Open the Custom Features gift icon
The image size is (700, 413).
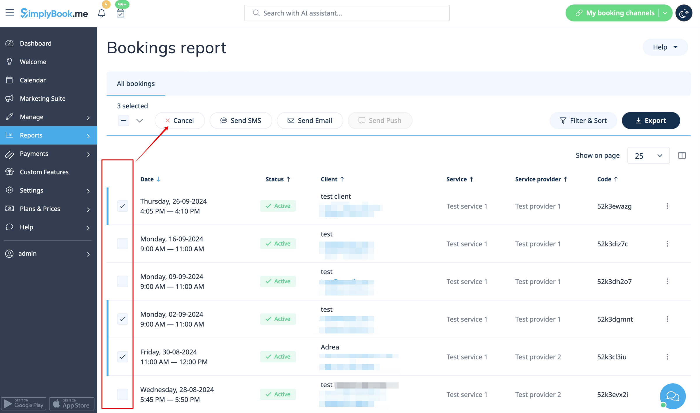10,172
